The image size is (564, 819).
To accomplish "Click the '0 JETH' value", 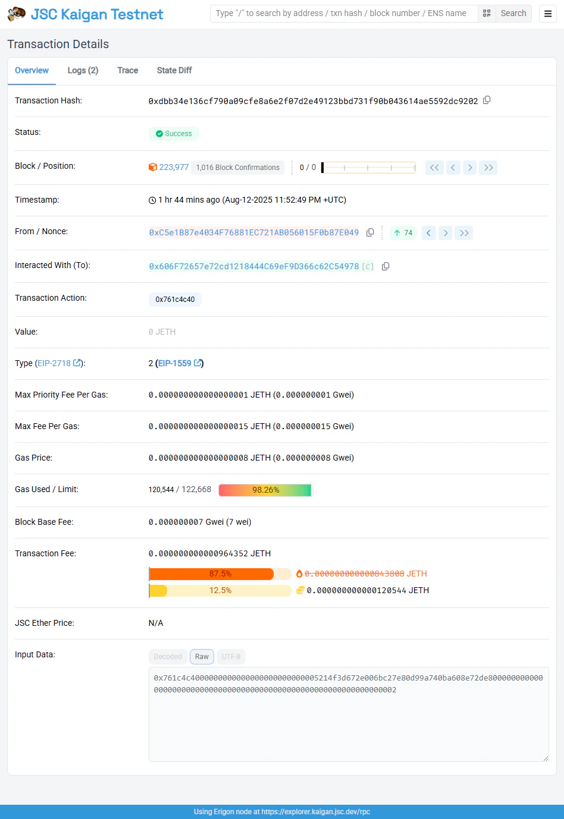I will click(x=162, y=332).
